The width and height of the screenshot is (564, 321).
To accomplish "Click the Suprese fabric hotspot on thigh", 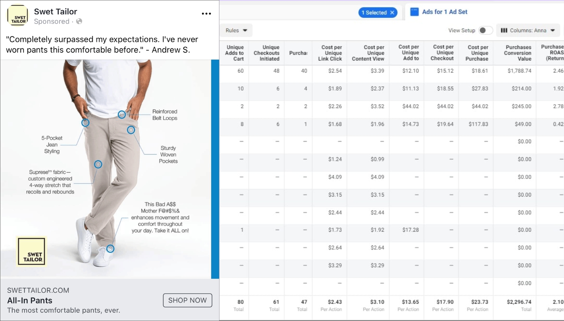I will pyautogui.click(x=98, y=164).
